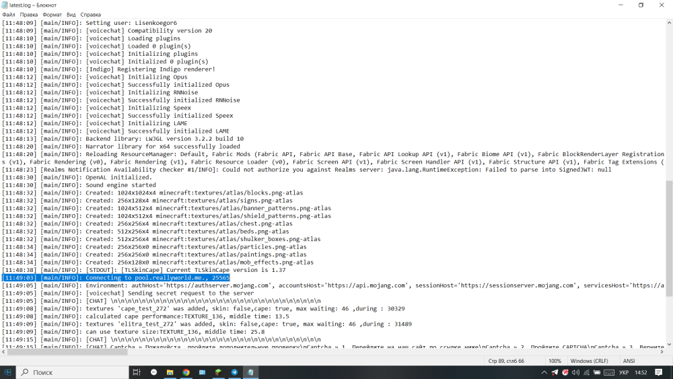Click the 'blocks.png-atlas' log line
Screen dimensions: 673x379
(x=152, y=193)
